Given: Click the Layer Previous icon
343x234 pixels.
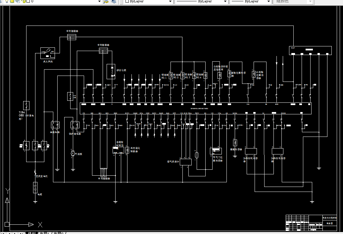Looking at the screenshot, I should [x=114, y=2].
